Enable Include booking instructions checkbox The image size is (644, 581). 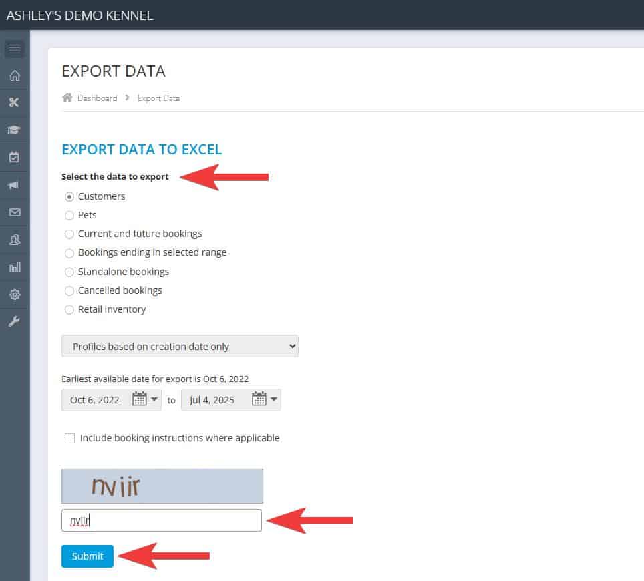tap(70, 439)
